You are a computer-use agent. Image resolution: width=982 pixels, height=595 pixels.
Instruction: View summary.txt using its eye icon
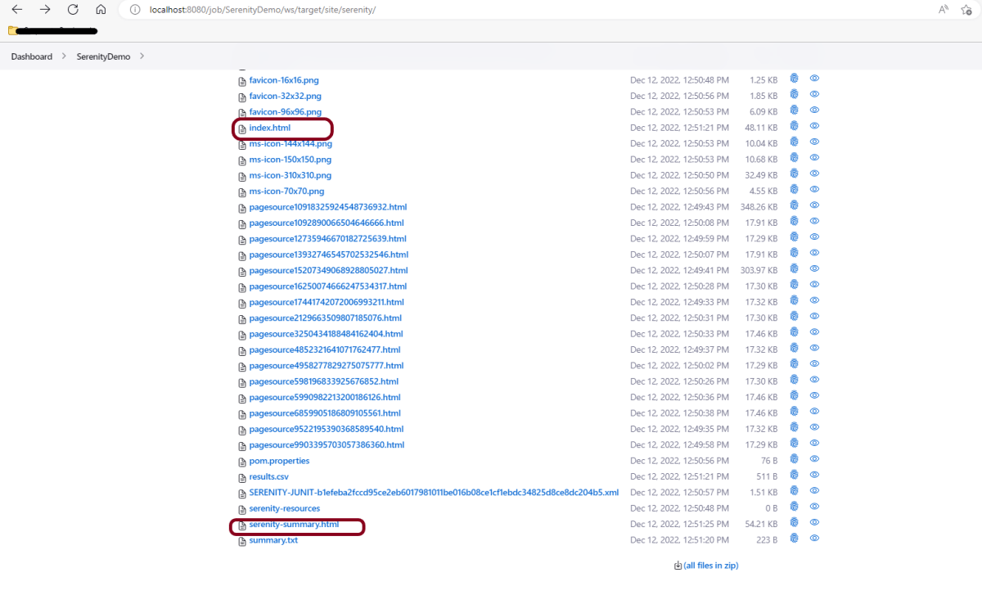click(x=814, y=539)
